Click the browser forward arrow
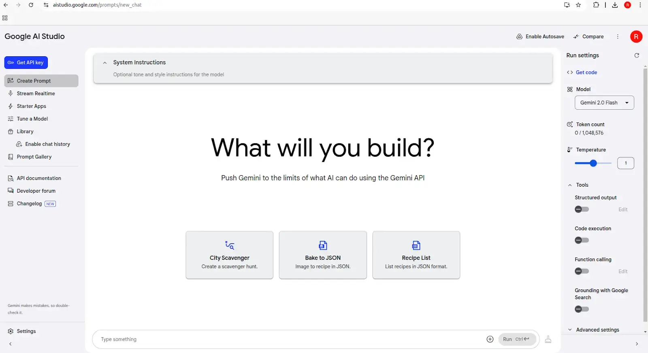This screenshot has height=353, width=648. click(x=18, y=5)
